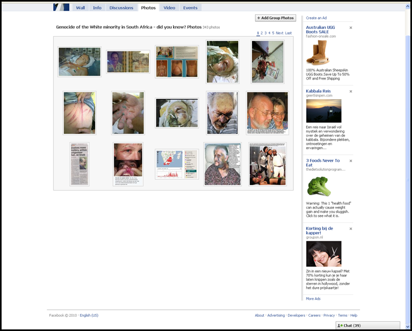Go to the Video tab
The width and height of the screenshot is (412, 331).
(169, 7)
